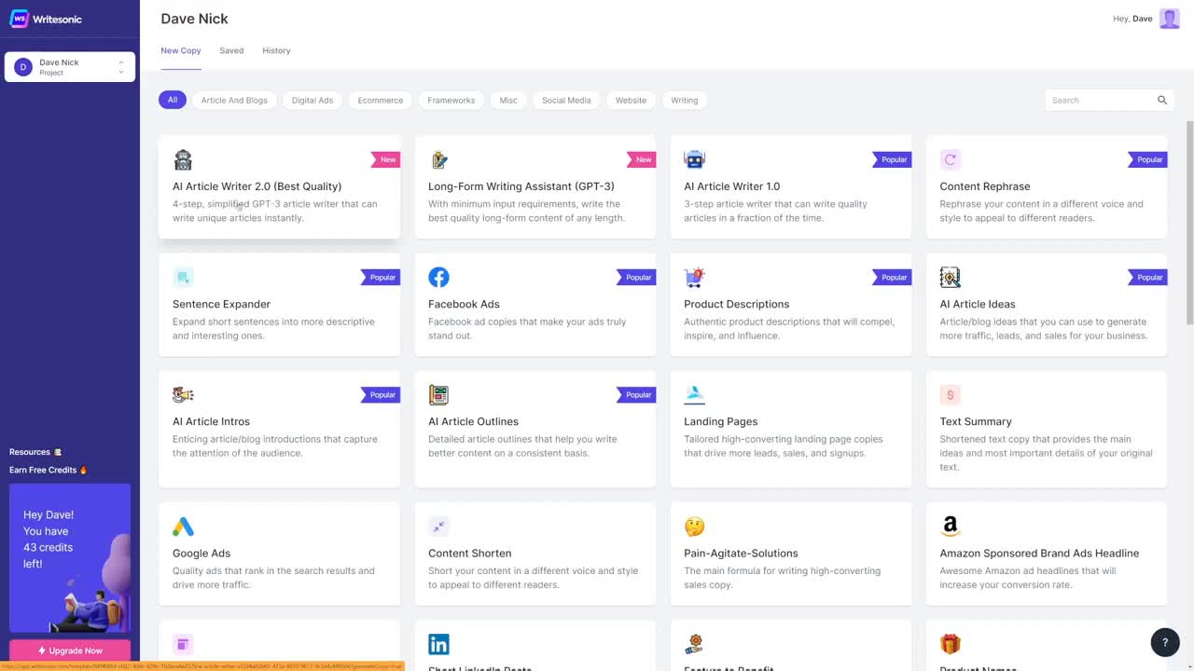The width and height of the screenshot is (1194, 671).
Task: Filter by Writing category
Action: click(x=685, y=100)
